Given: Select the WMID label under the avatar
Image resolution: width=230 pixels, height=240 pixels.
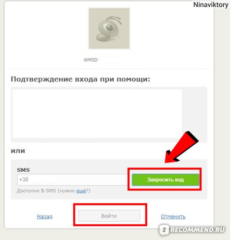Looking at the screenshot, I should [90, 60].
